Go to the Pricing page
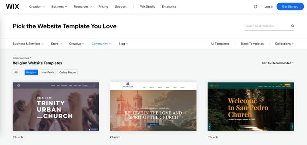This screenshot has height=145, width=307. point(104,6)
